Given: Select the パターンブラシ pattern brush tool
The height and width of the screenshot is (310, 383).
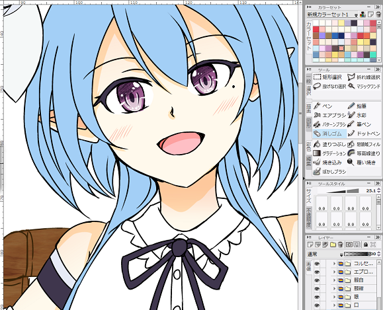Looking at the screenshot, I should coord(329,124).
